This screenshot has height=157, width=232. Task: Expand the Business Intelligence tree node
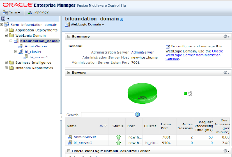[6, 62]
